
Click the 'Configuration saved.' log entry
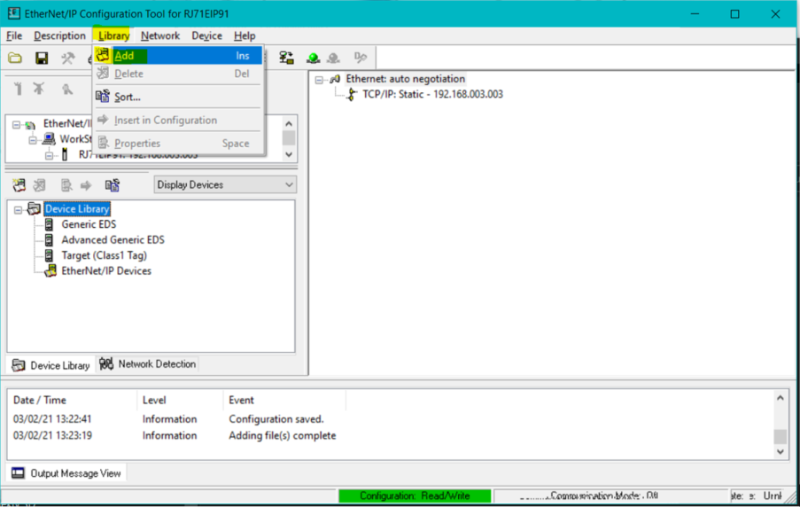pyautogui.click(x=276, y=418)
